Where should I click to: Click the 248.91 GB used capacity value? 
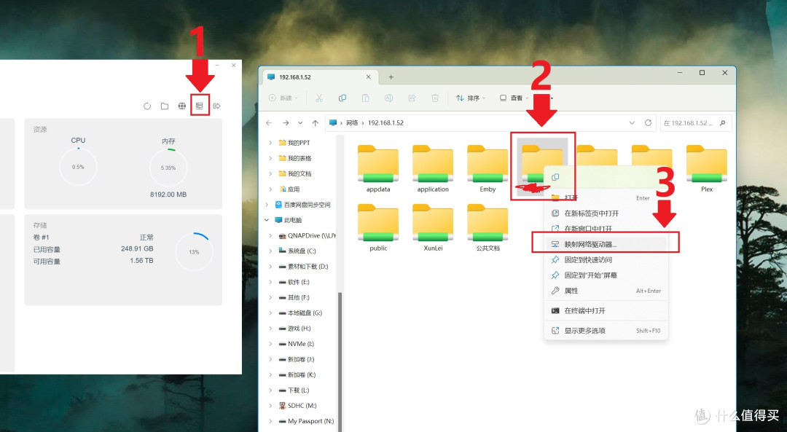[x=137, y=249]
